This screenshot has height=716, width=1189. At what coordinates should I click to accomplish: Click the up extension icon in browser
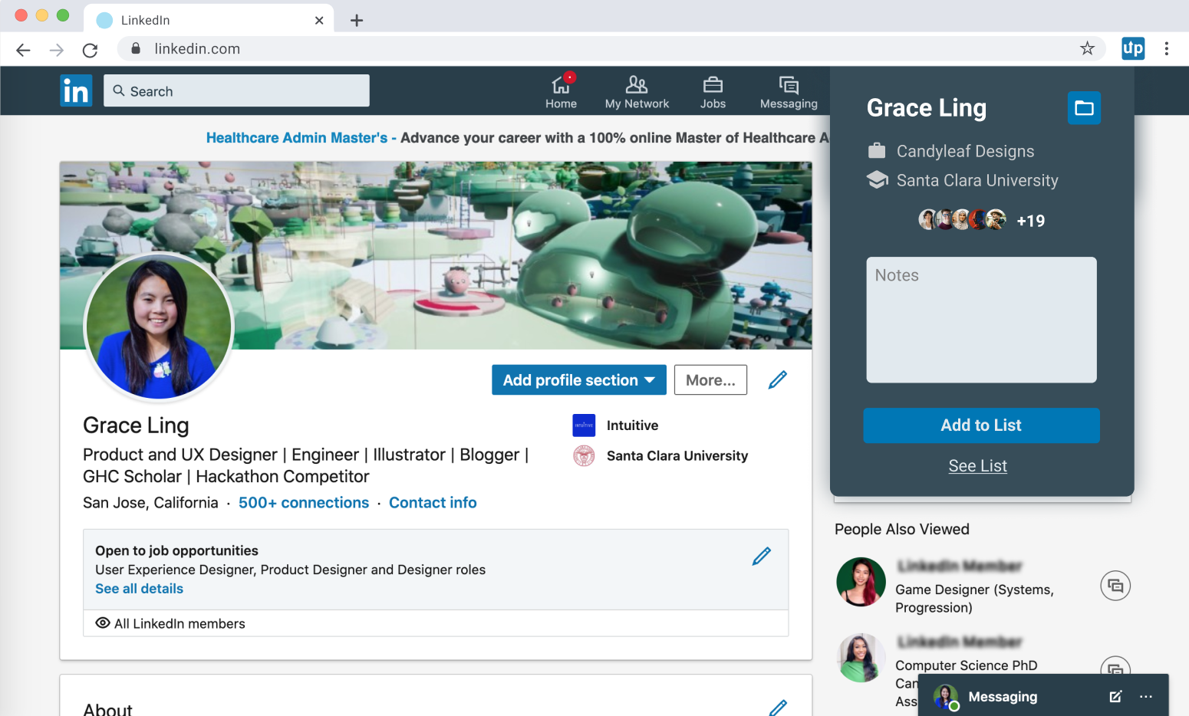1133,49
